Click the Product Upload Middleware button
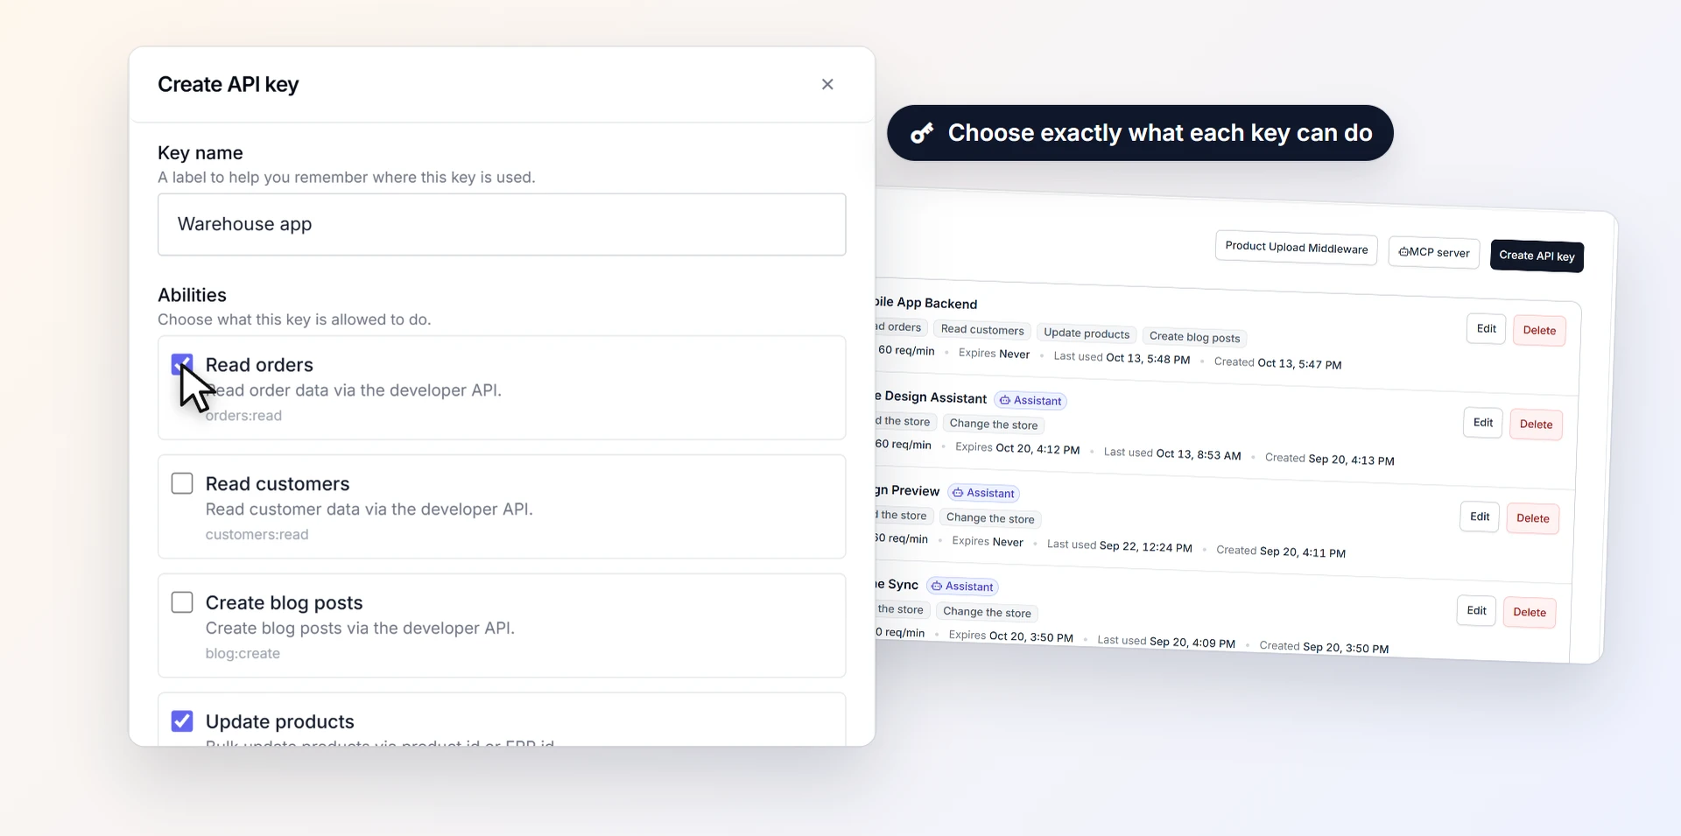1681x836 pixels. tap(1296, 248)
